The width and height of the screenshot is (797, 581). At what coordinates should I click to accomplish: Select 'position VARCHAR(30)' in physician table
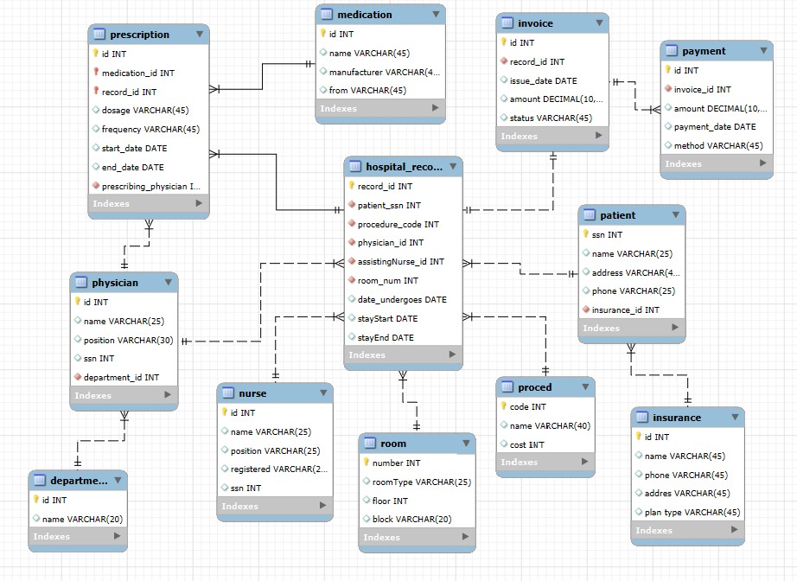click(124, 340)
